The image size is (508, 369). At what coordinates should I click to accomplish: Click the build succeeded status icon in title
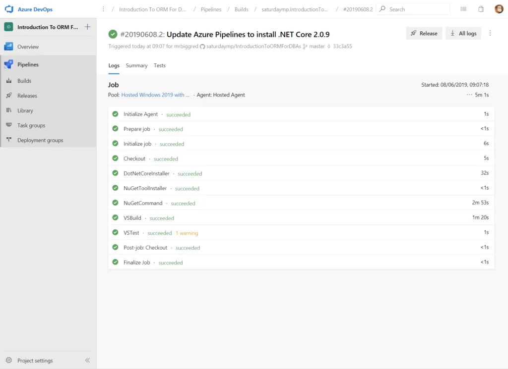click(113, 34)
